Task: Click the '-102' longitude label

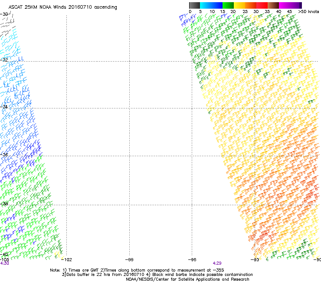Action: [x=66, y=260]
